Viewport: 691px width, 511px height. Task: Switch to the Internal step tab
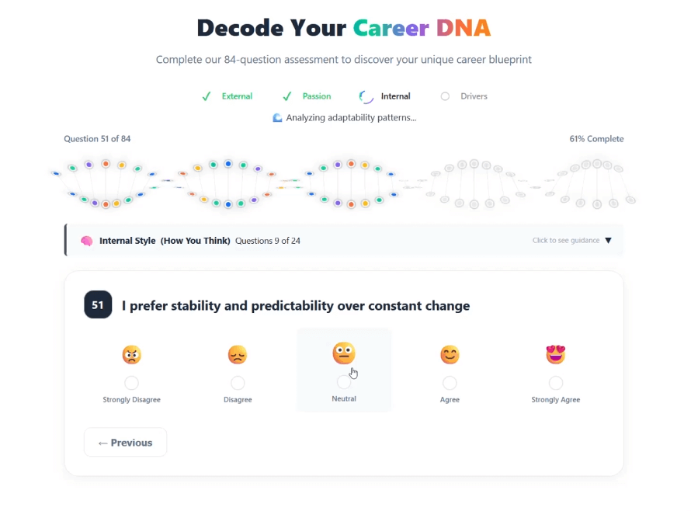[x=394, y=96]
